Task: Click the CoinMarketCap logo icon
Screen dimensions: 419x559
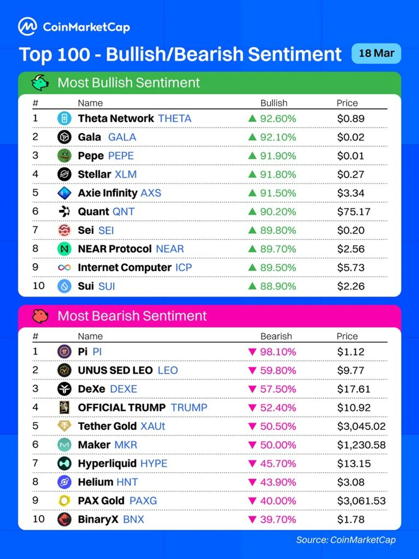Action: (x=28, y=27)
